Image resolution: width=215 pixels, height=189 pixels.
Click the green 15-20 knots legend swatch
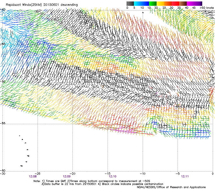tap(153, 3)
